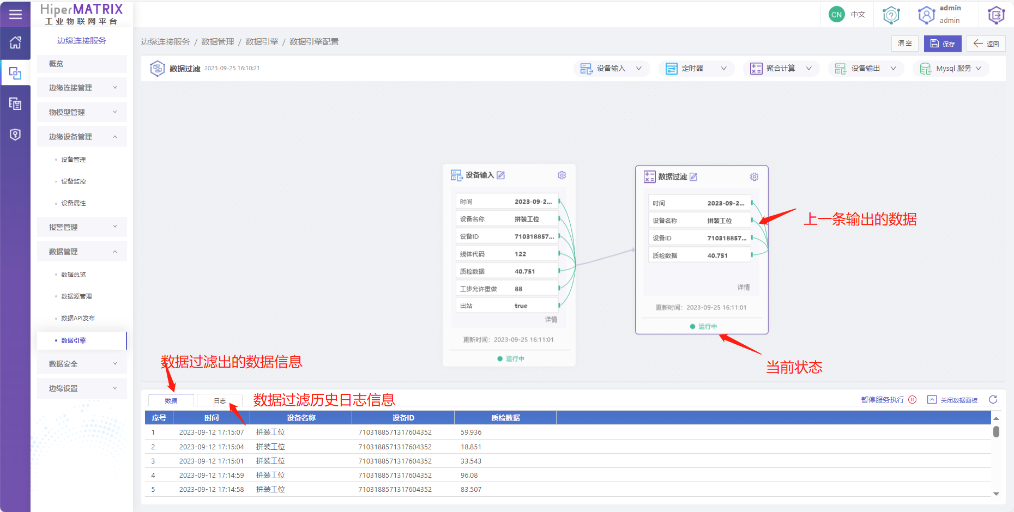The image size is (1014, 512).
Task: Open the 设备输入 dropdown in toolbar
Action: pos(612,69)
